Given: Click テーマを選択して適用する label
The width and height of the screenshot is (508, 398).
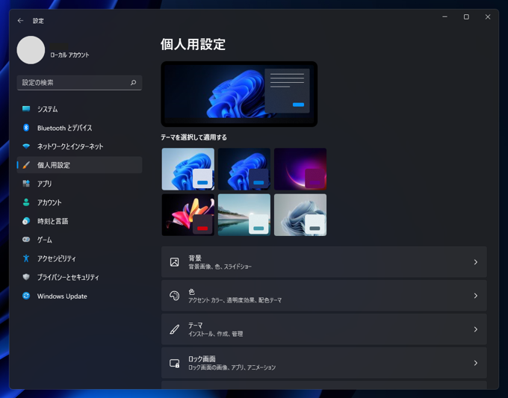Looking at the screenshot, I should tap(193, 137).
